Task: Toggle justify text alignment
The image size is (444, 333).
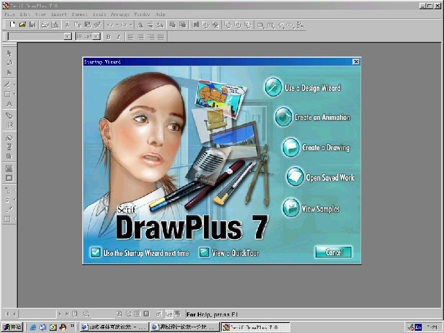Action: [161, 37]
